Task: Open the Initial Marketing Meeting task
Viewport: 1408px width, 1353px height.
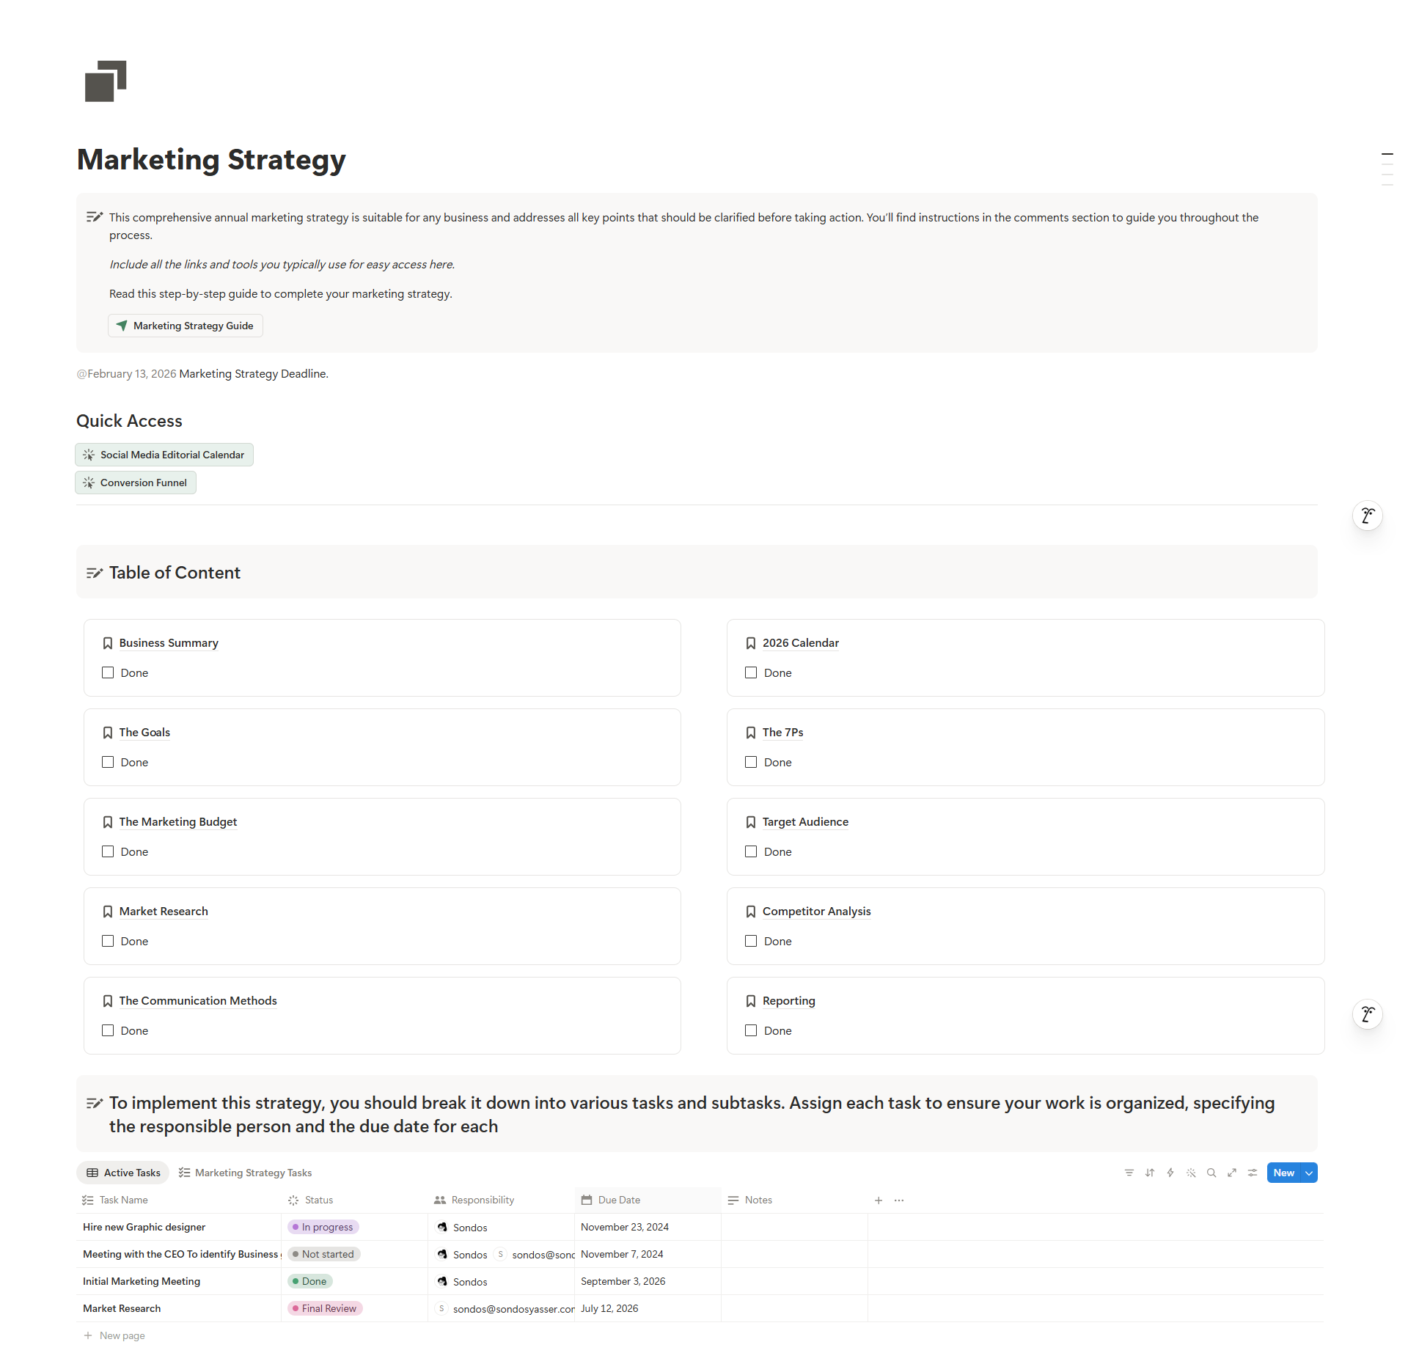Action: coord(142,1281)
